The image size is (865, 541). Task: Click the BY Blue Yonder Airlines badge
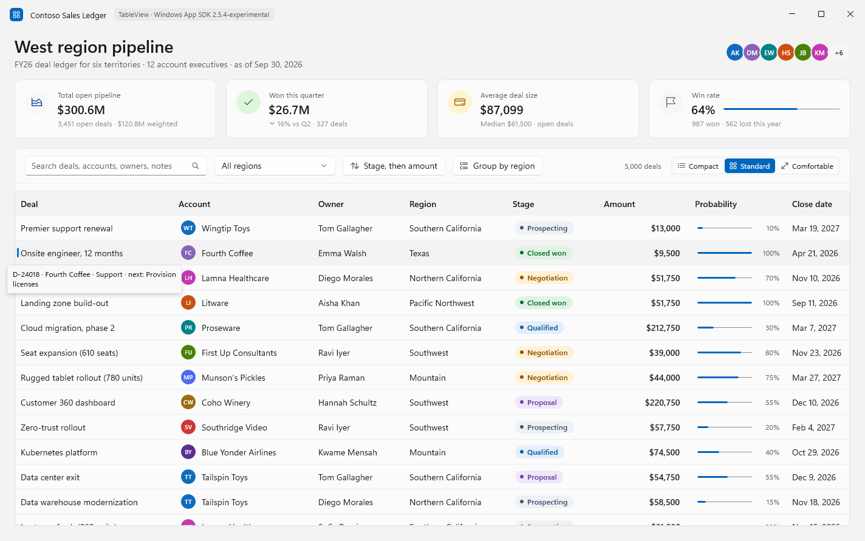(x=188, y=452)
